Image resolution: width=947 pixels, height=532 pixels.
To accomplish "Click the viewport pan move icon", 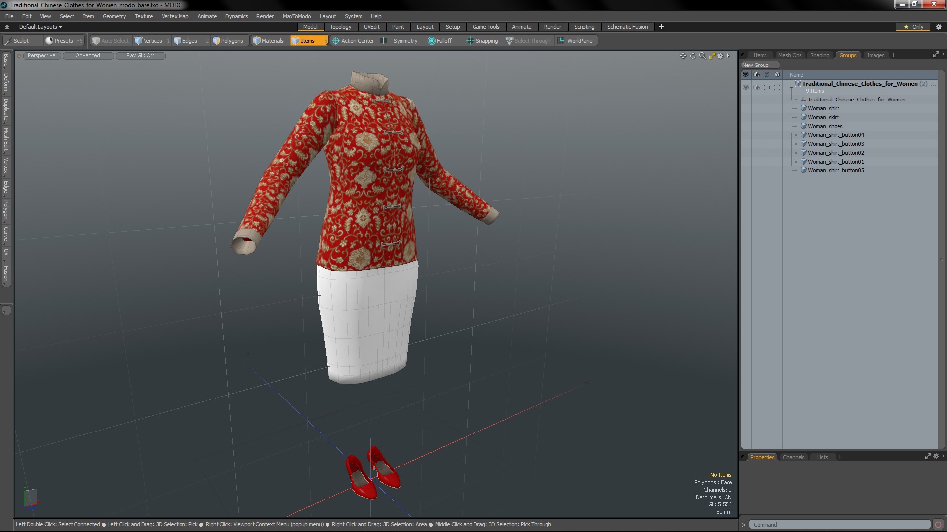I will 683,56.
